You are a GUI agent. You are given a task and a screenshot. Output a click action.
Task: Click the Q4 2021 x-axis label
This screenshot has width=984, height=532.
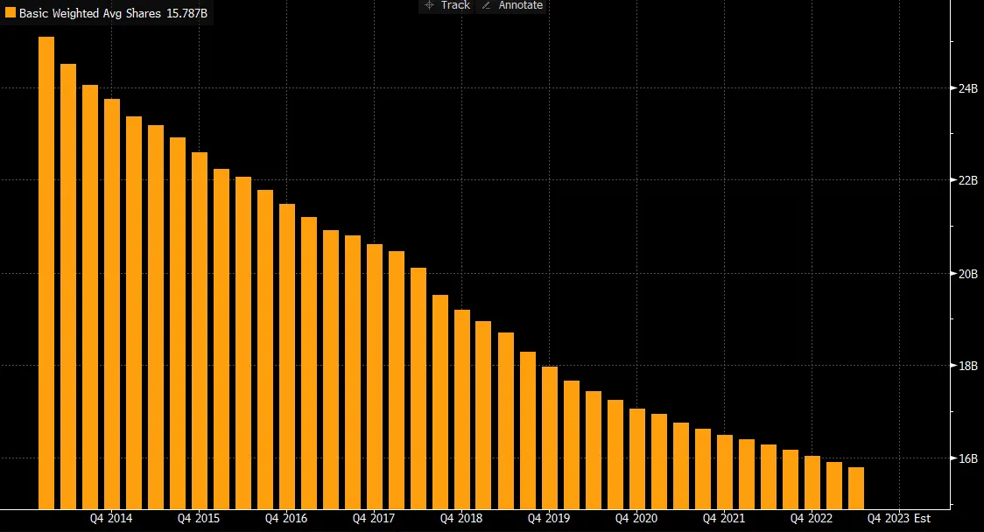tap(724, 518)
